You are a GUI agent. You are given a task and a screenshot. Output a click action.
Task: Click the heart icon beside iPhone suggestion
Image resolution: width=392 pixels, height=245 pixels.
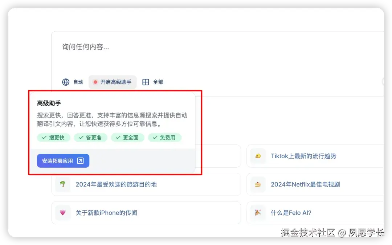click(x=62, y=213)
